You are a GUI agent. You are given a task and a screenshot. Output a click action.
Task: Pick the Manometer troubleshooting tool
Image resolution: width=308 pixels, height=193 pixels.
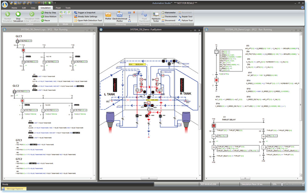[169, 13]
